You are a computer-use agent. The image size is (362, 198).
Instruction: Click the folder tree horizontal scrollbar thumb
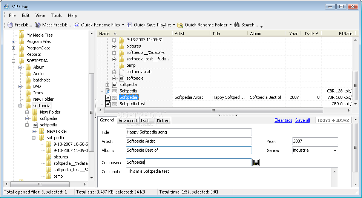pos(40,184)
